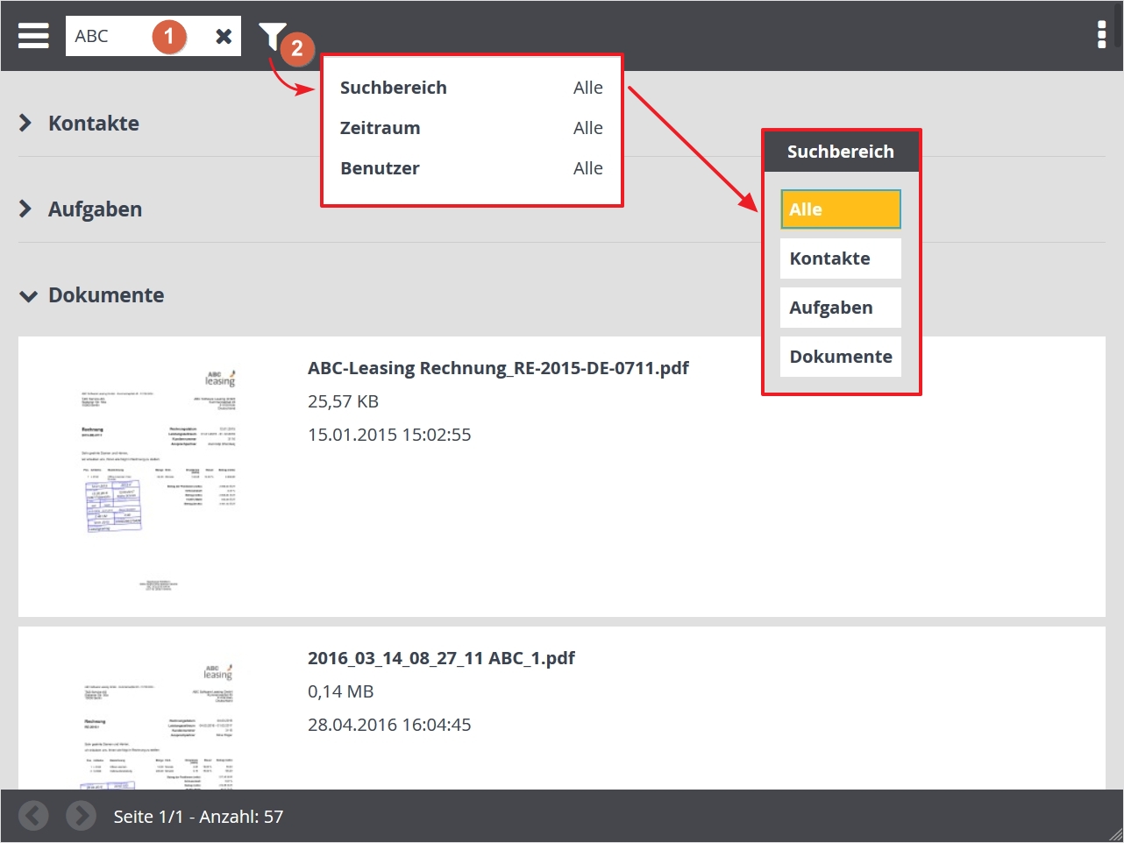The image size is (1124, 843).
Task: Open the three-dot overflow menu
Action: click(x=1102, y=35)
